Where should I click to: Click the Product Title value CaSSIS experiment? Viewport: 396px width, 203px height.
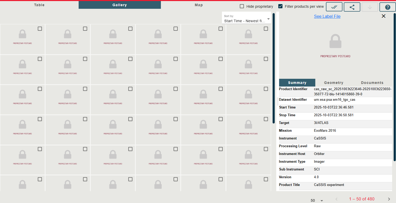click(329, 185)
